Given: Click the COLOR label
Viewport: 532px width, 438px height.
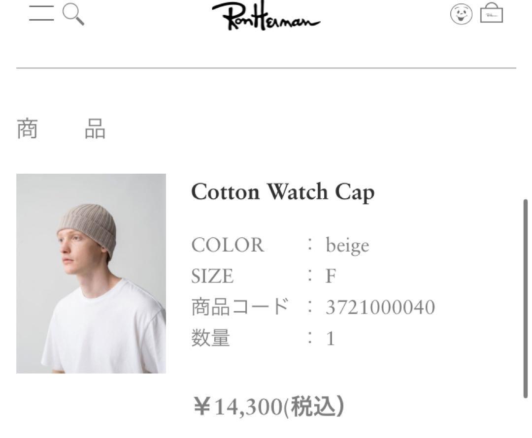Looking at the screenshot, I should 228,245.
